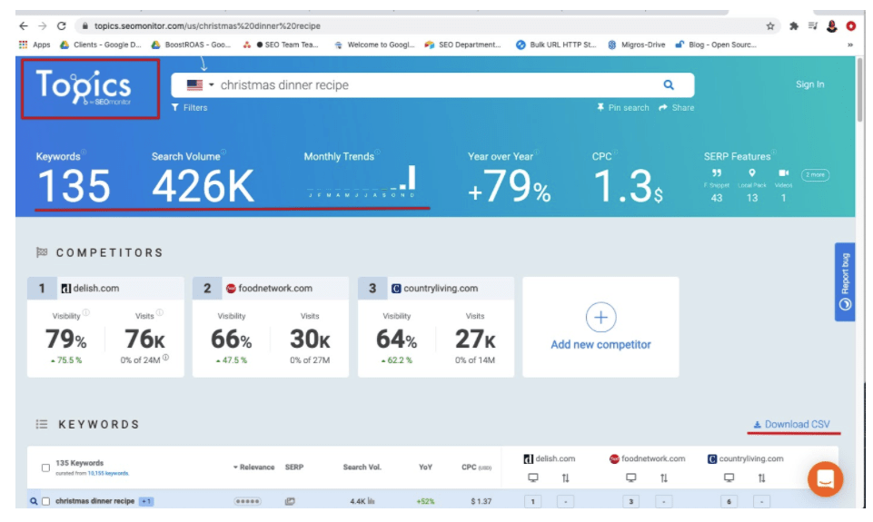Image resolution: width=873 pixels, height=522 pixels.
Task: Click the countryliving.com rank change arrows icon
Action: coord(761,478)
